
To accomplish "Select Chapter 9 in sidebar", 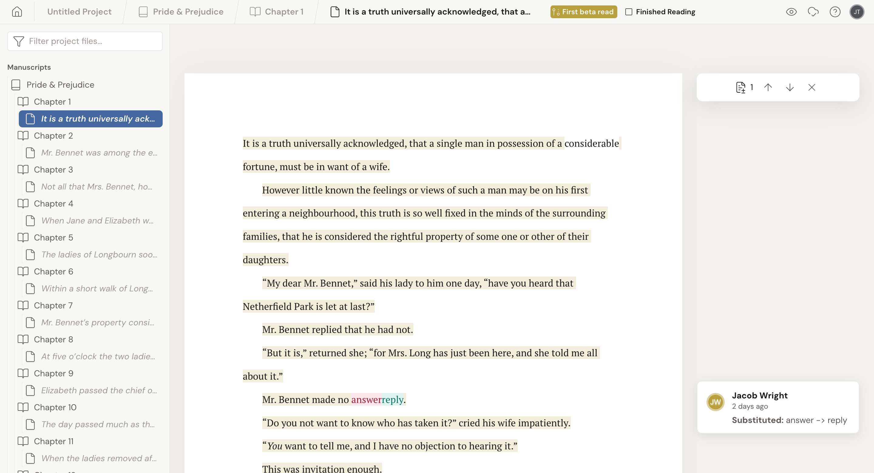I will pos(53,373).
